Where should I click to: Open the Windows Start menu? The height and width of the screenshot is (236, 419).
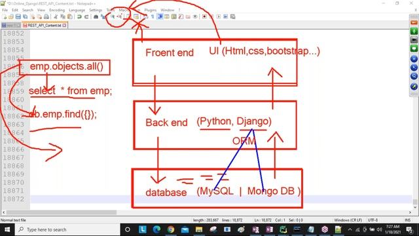(7, 229)
